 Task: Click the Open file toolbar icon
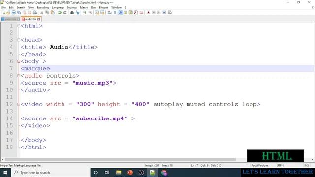8,12
